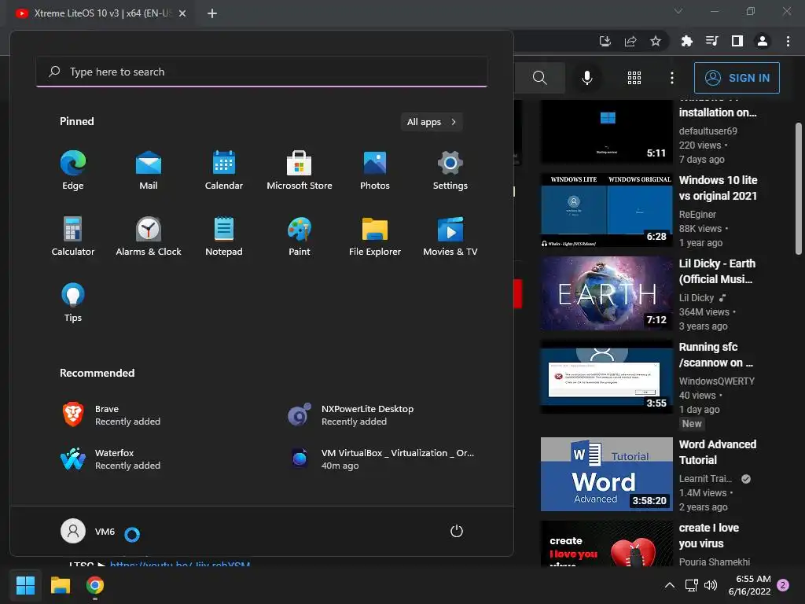Open Word Advanced Tutorial thumbnail

(x=606, y=474)
